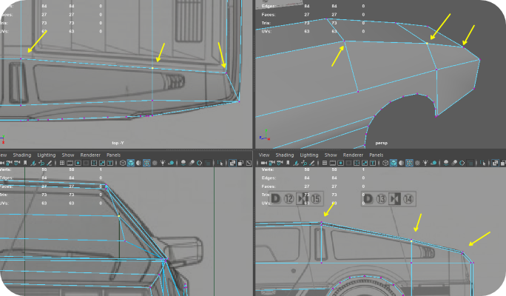Click X-Ray Active Components in left lower panel

(240, 163)
